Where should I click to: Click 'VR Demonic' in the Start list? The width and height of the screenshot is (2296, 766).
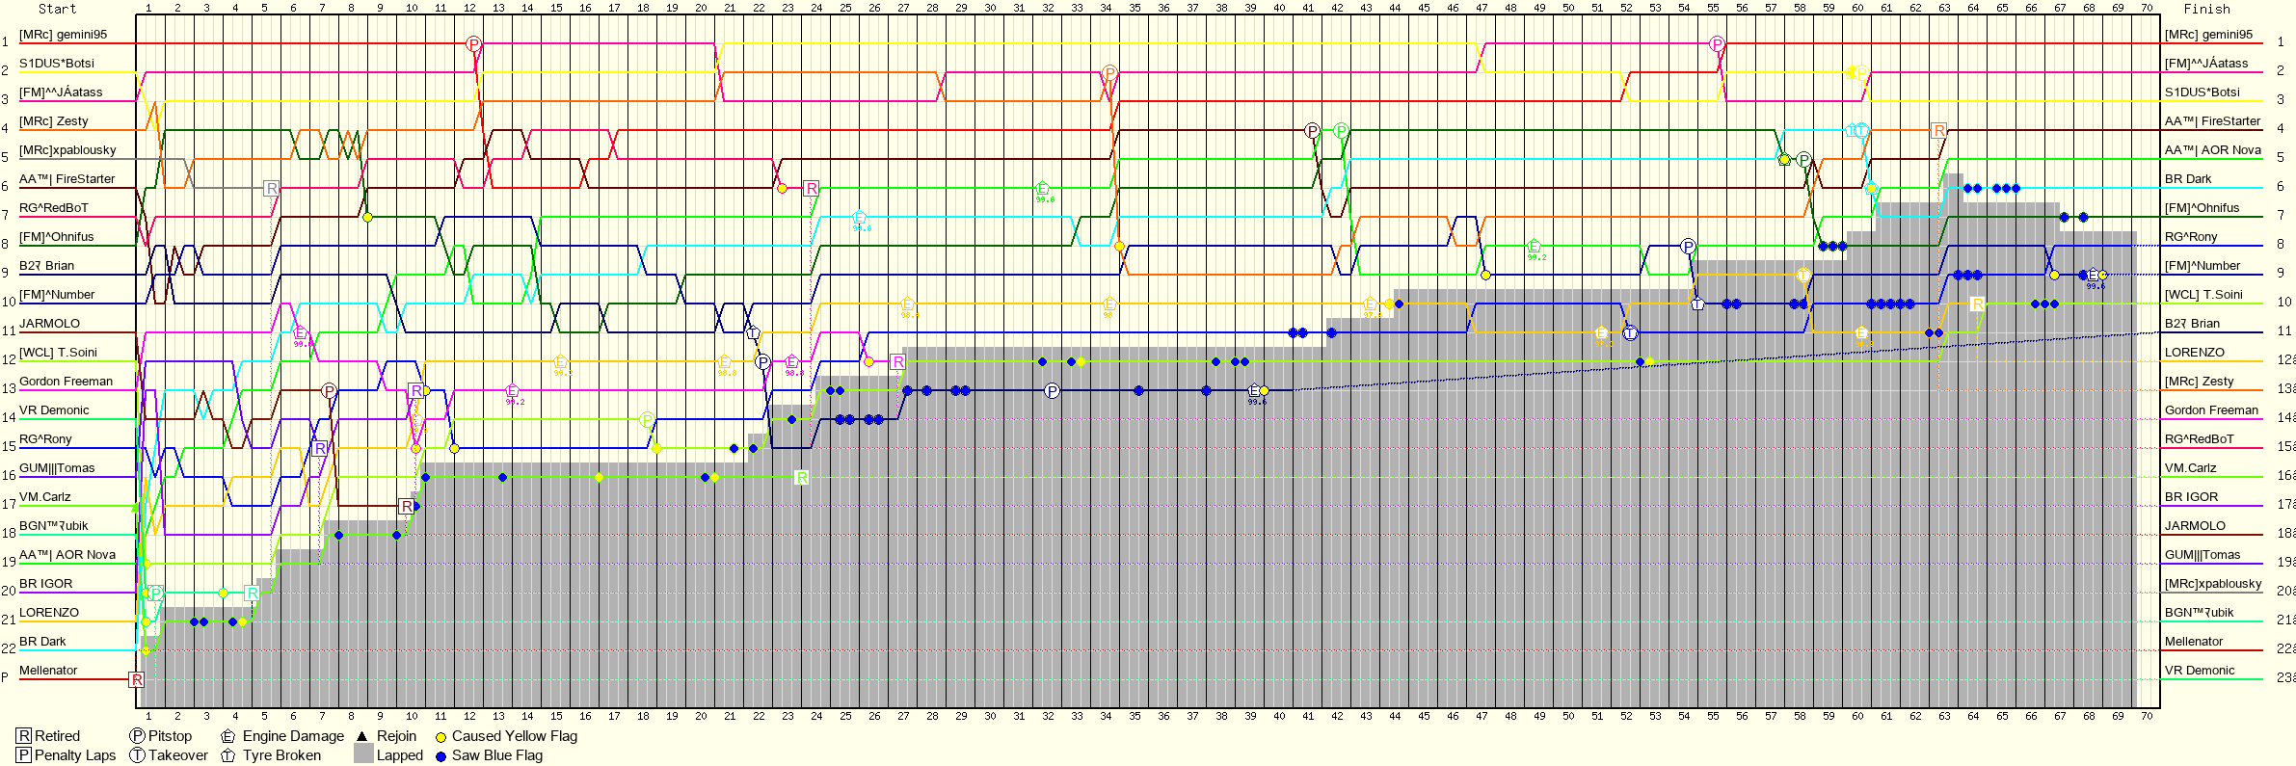(54, 410)
